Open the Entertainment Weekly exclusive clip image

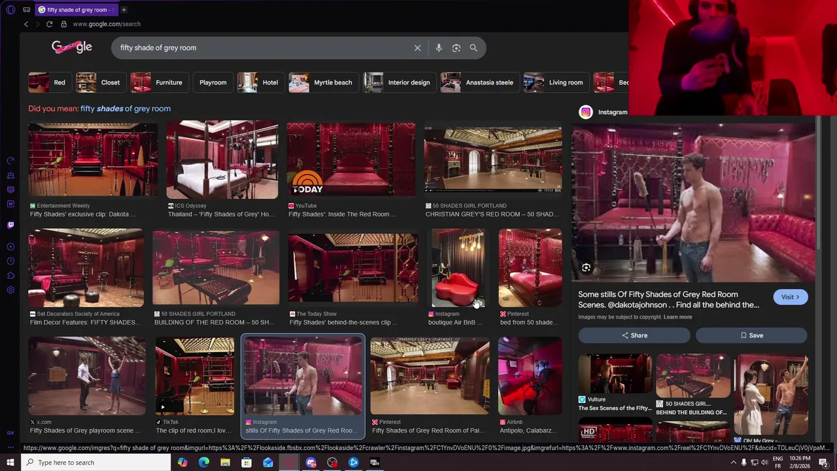tap(93, 160)
